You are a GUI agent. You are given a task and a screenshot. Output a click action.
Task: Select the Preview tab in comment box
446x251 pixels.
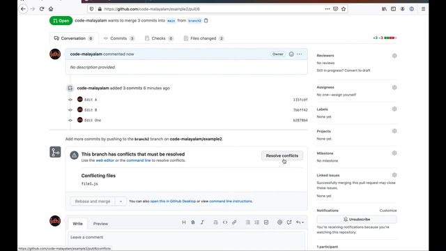coord(100,224)
